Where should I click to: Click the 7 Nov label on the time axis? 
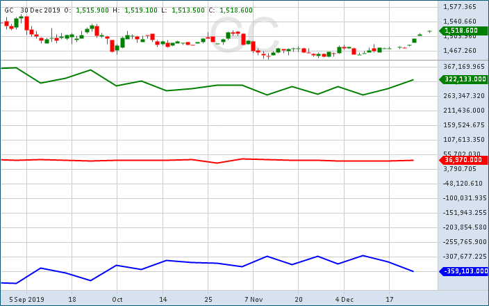[254, 300]
